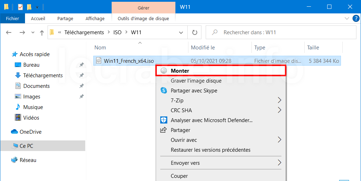Click the ISO file's disc image icon
Screen dimensions: 361x181
[99, 61]
